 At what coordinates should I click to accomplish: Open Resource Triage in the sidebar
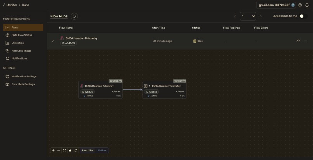click(x=23, y=51)
